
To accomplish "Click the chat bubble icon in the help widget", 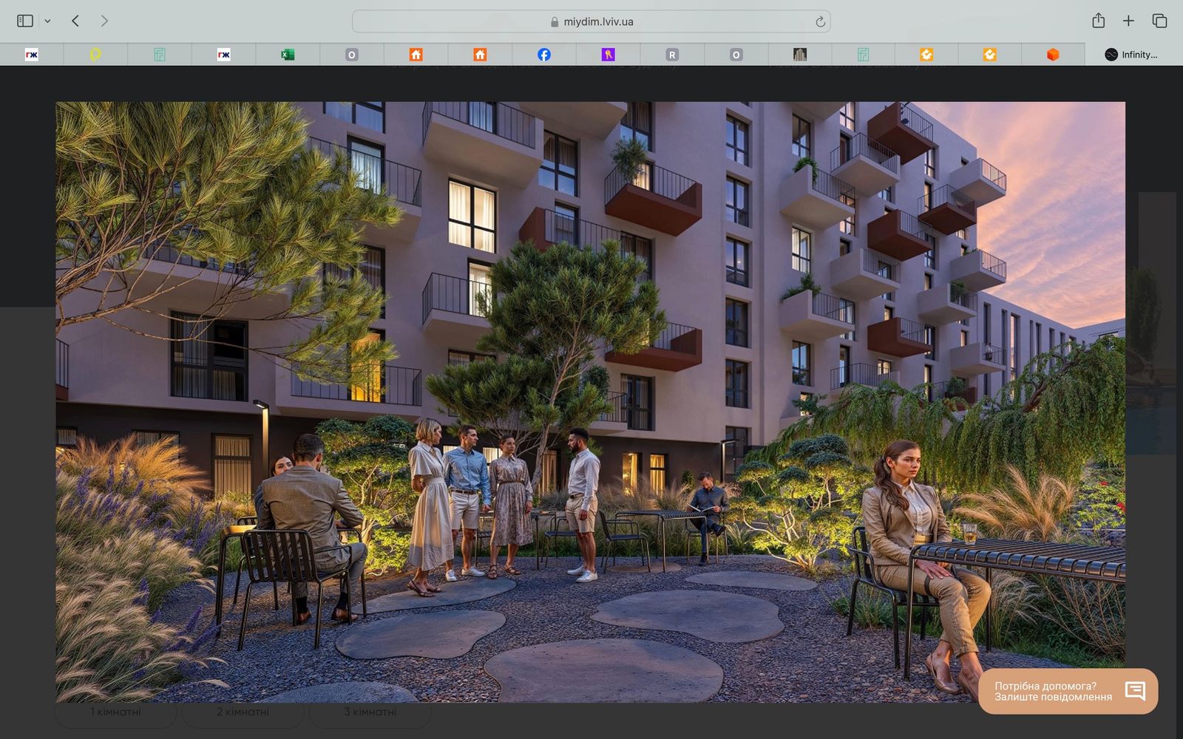I will (x=1135, y=691).
